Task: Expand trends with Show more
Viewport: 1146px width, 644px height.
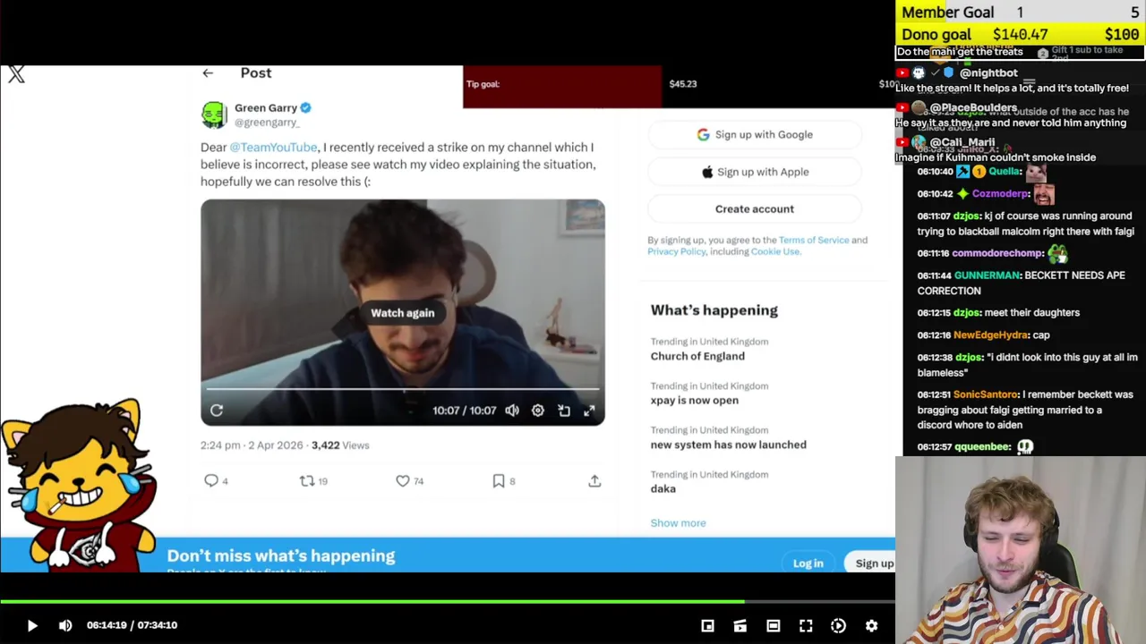Action: pyautogui.click(x=678, y=523)
